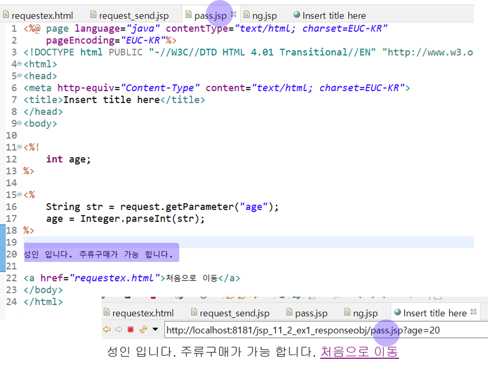Refresh the internal browser page

coord(143,329)
